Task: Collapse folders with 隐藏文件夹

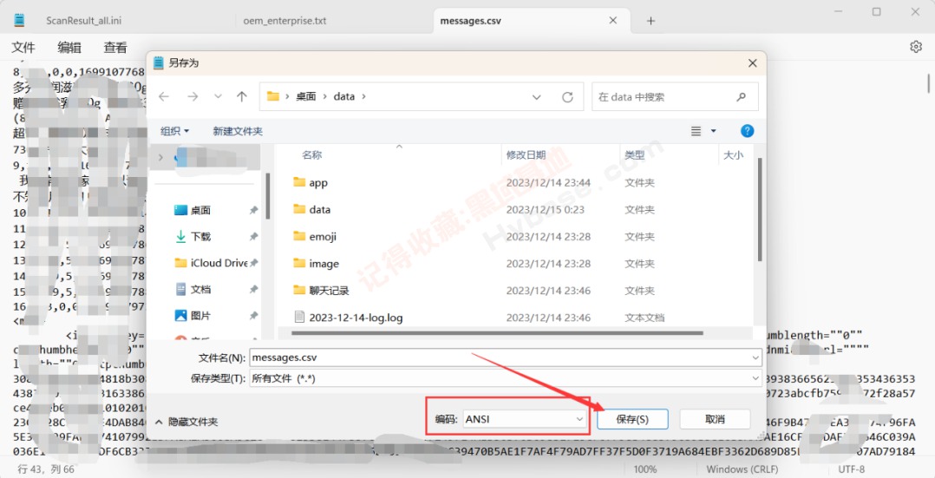Action: (x=186, y=422)
